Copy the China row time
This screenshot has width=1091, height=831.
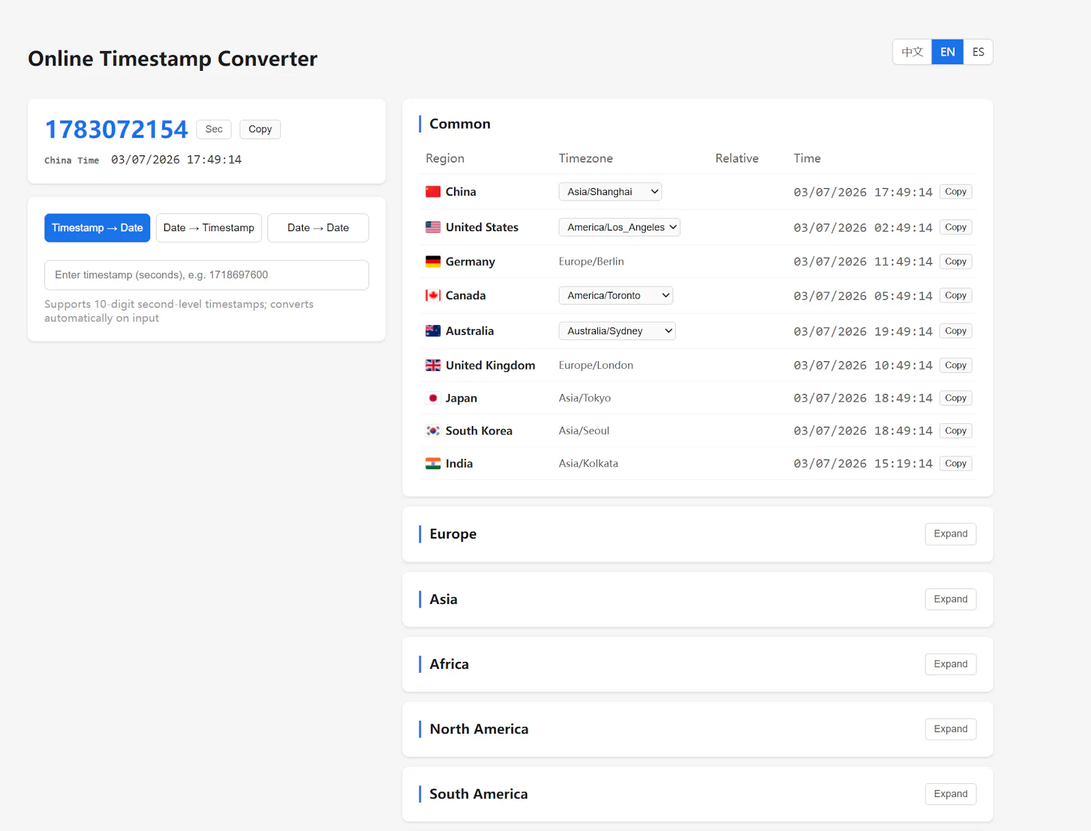point(955,192)
